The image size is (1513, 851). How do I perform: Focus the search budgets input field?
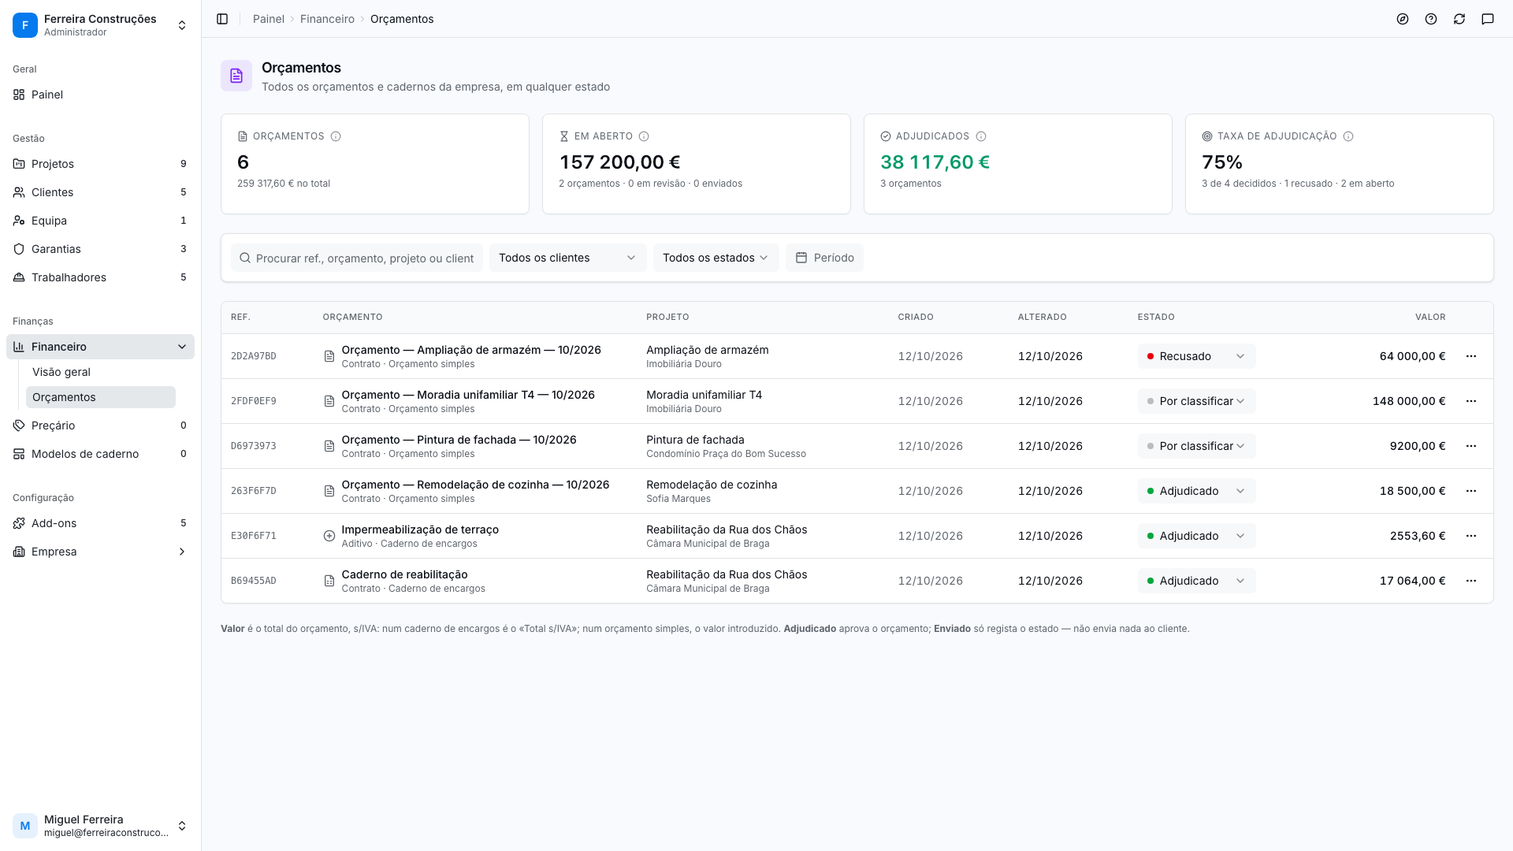(357, 258)
